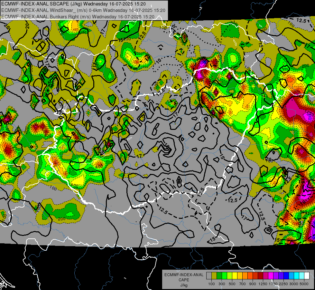Click the legend tick label 500

[x=232, y=284]
